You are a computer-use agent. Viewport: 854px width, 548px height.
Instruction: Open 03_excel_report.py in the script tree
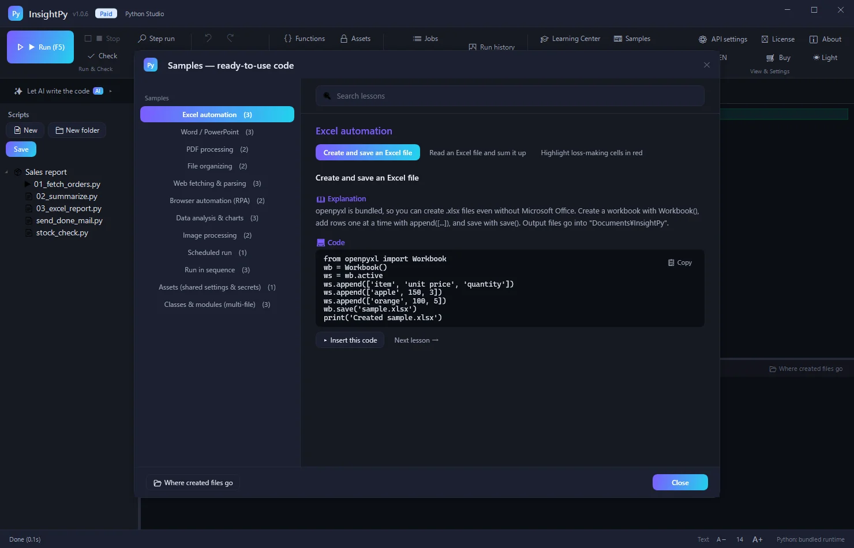(69, 208)
